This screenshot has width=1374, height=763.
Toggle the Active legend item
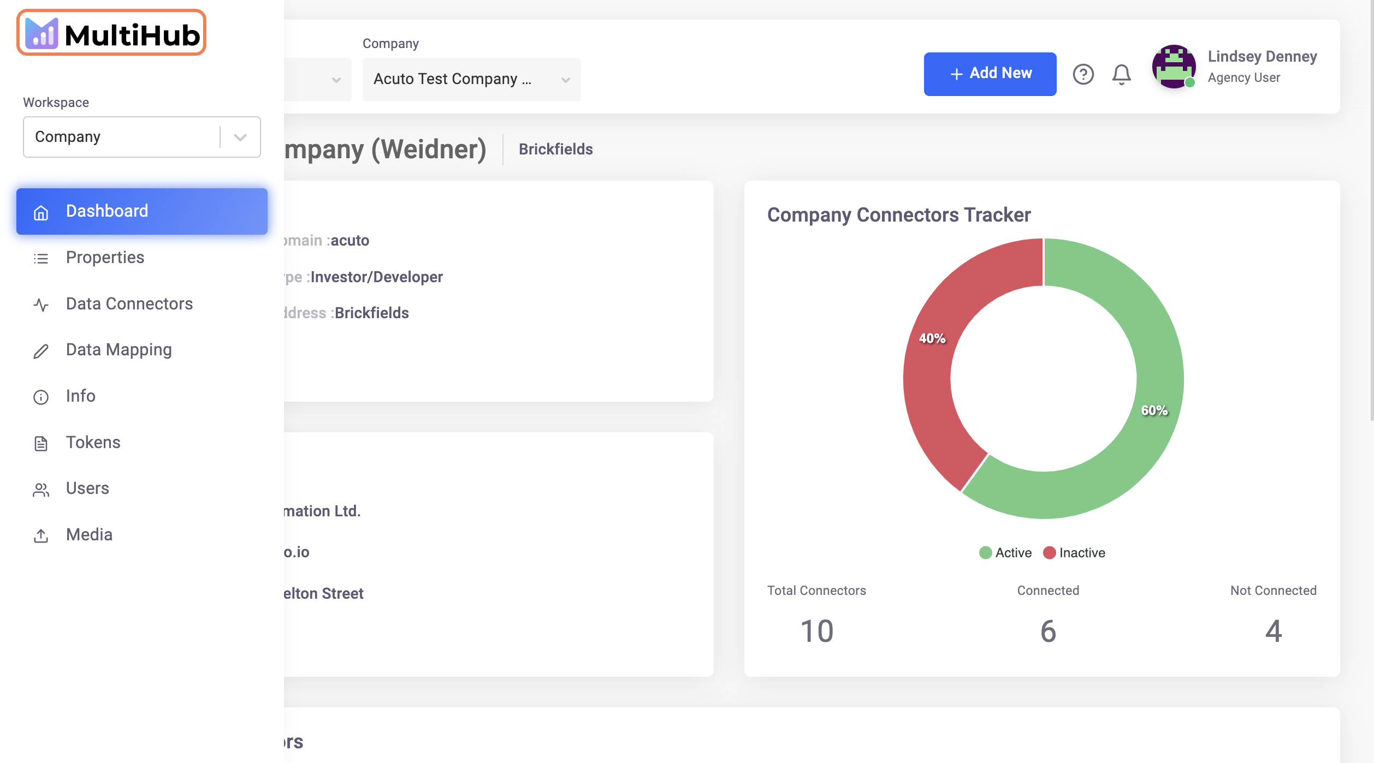(1005, 553)
